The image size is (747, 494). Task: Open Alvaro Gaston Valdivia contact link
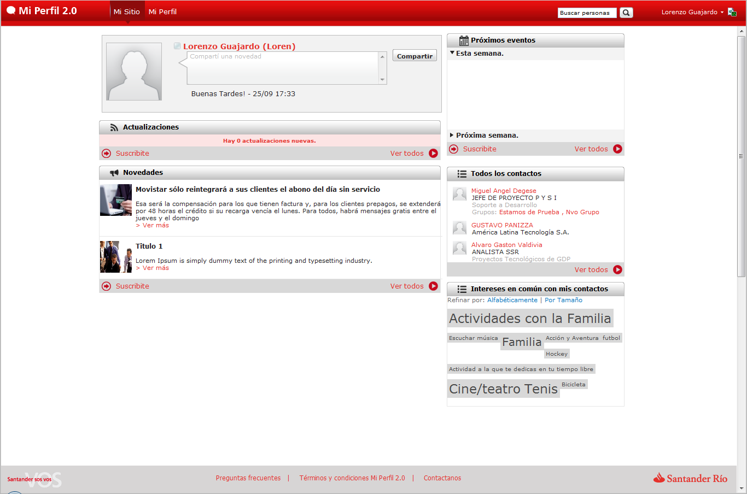point(507,245)
